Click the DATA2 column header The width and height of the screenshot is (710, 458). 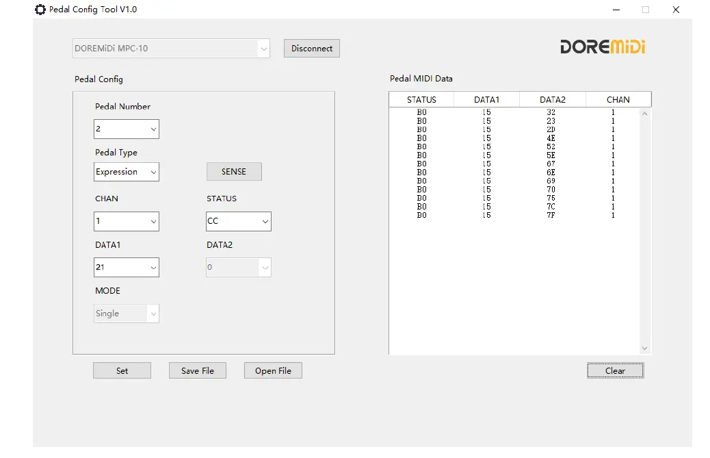(553, 100)
